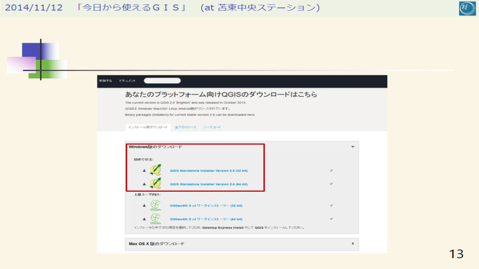Collapse the Windows版のダウンロード section chevron
The image size is (479, 269).
353,147
